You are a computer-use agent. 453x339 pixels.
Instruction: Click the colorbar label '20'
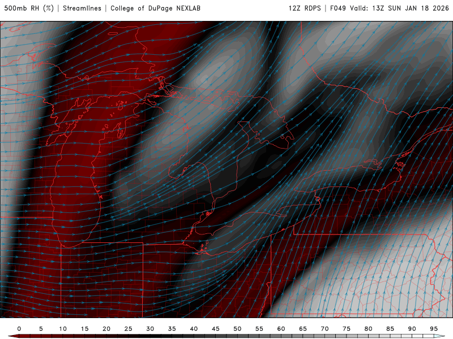[106, 329]
